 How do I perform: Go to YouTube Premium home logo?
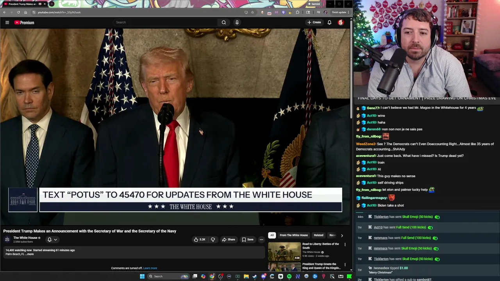[x=24, y=22]
